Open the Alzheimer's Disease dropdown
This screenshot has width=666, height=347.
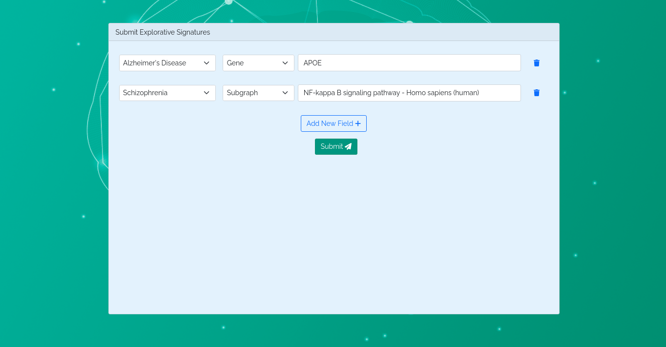[x=167, y=63]
